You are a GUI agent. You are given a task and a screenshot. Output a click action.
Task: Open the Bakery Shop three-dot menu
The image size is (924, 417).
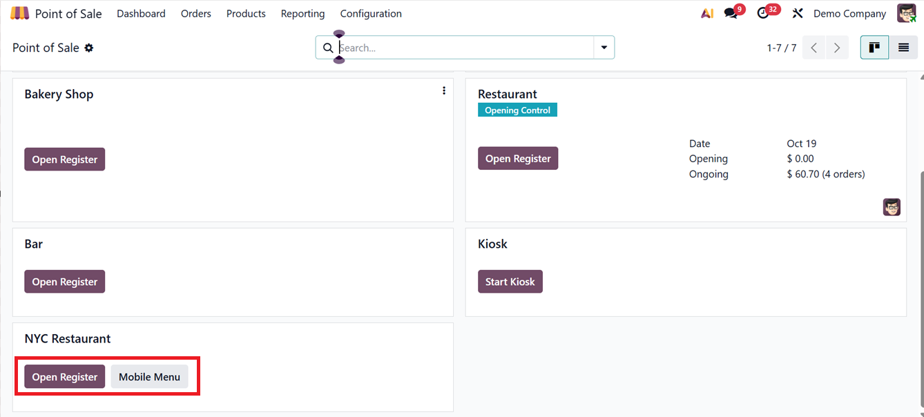443,91
